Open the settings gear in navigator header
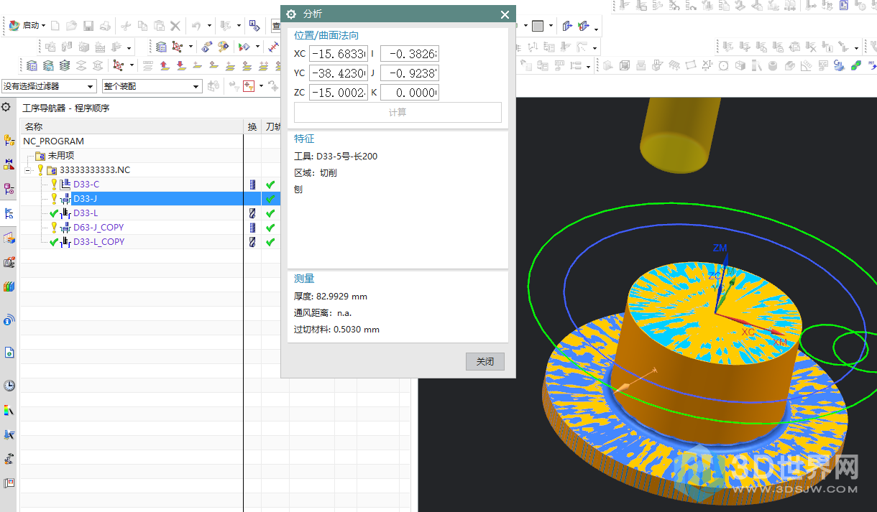This screenshot has height=512, width=877. [6, 108]
